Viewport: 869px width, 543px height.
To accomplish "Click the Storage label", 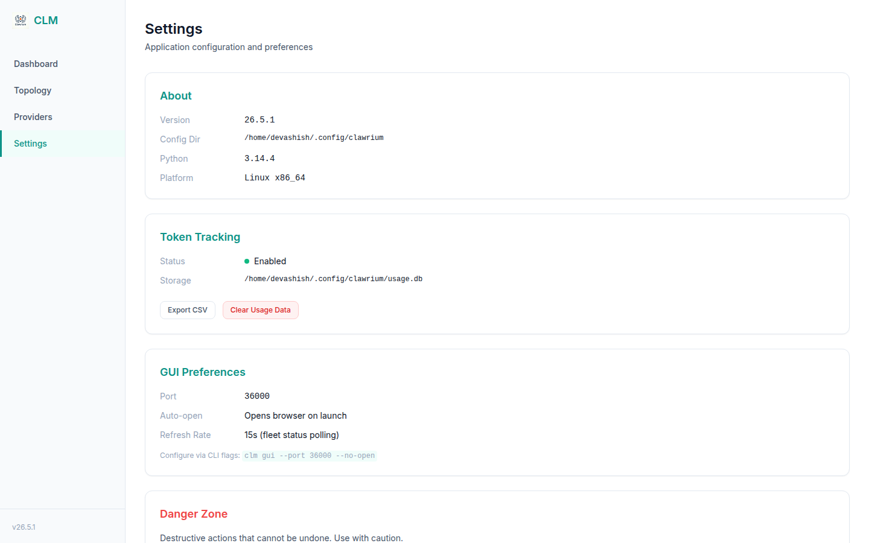I will [x=176, y=281].
